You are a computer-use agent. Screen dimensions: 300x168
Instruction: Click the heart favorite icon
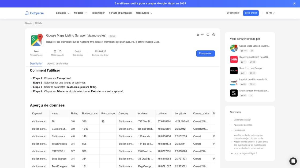click(x=208, y=35)
